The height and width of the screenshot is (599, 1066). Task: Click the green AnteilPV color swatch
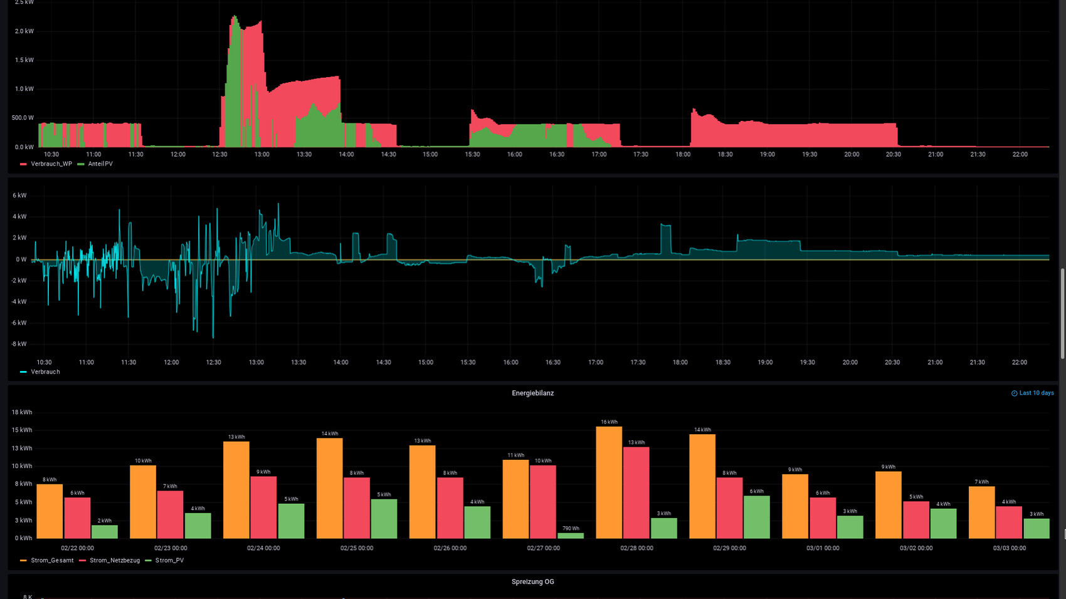click(80, 164)
